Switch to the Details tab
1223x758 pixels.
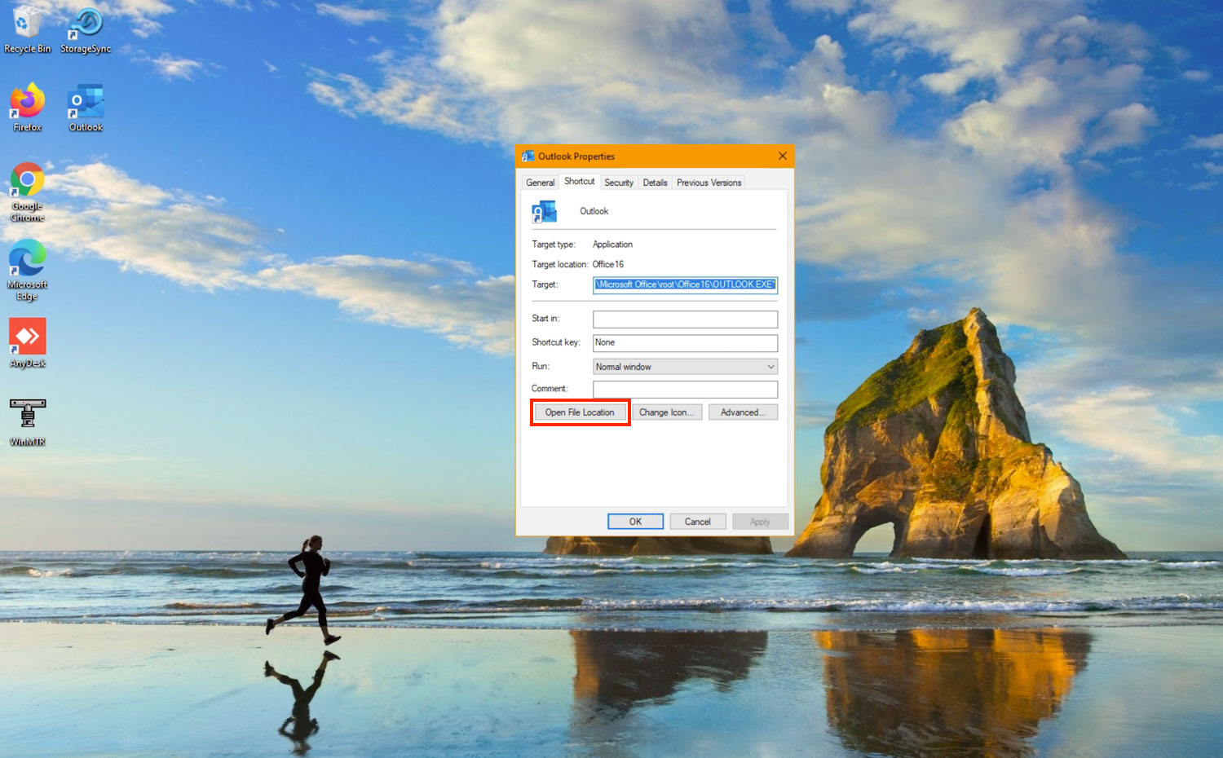(655, 183)
